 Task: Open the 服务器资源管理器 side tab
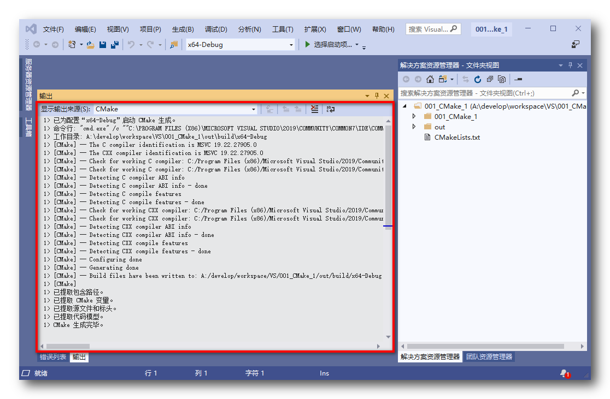coord(28,84)
